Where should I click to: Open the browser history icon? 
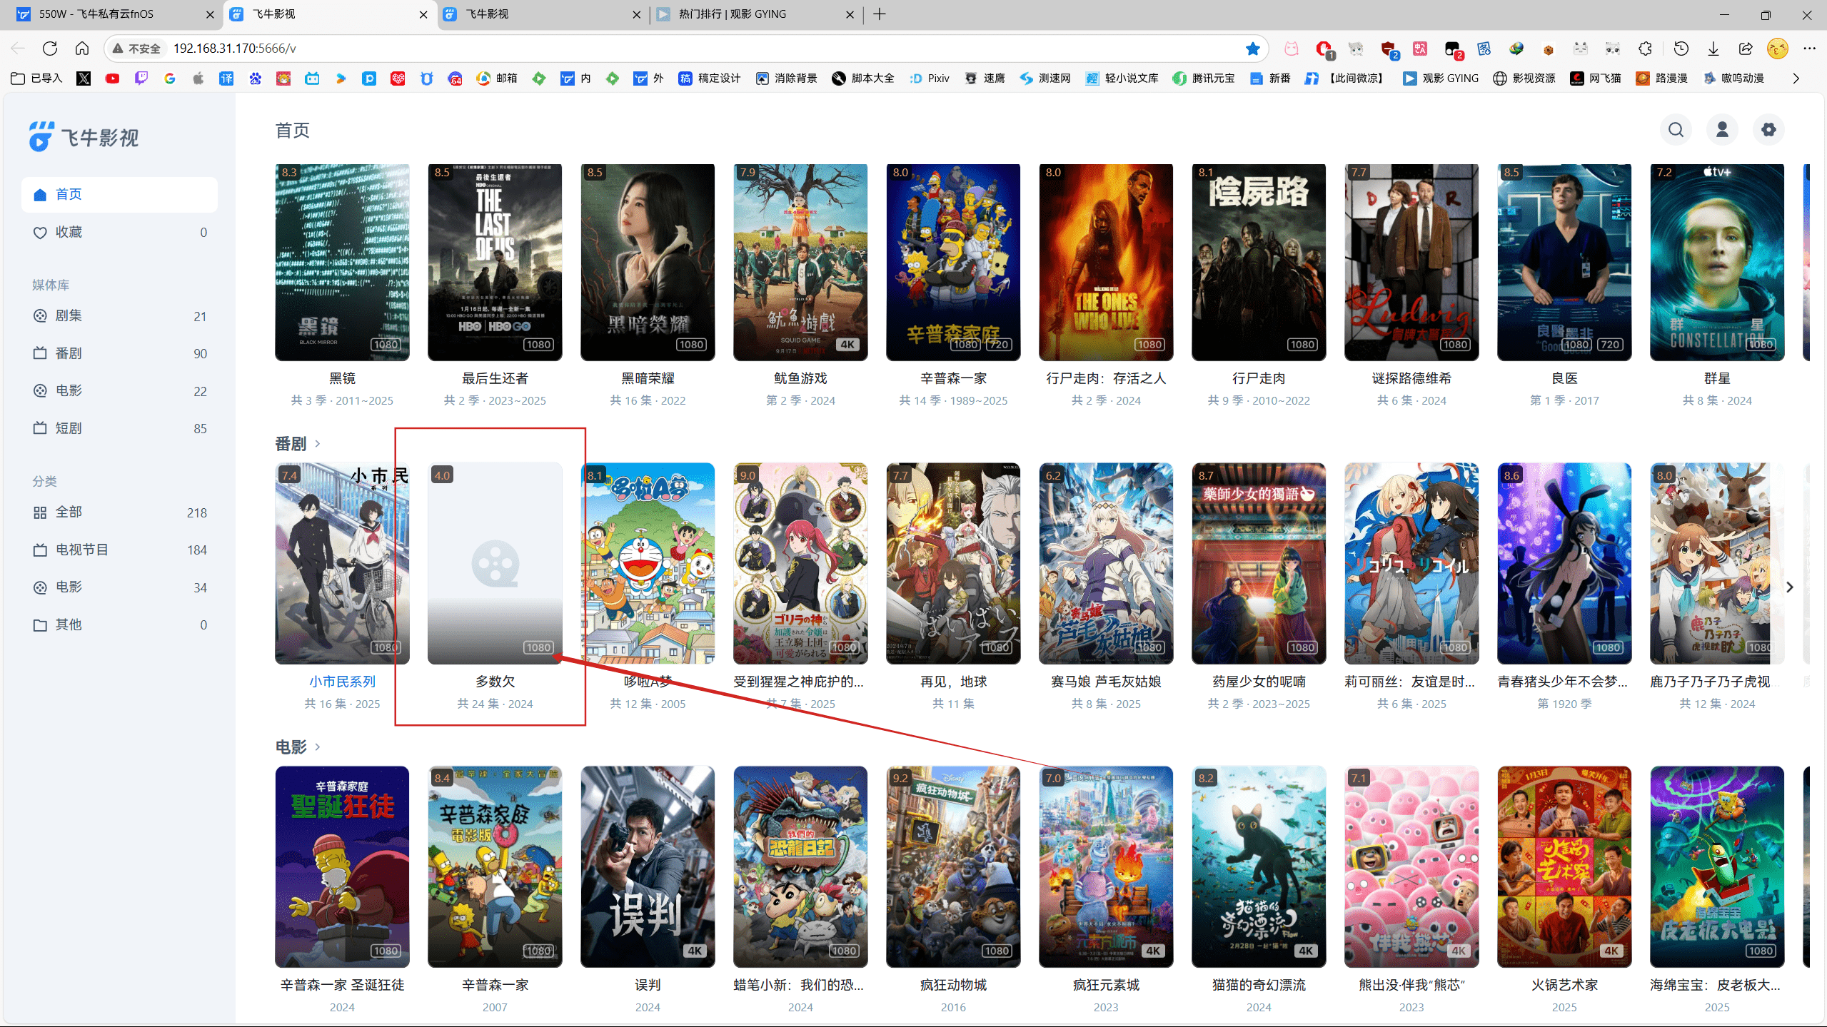(1681, 49)
